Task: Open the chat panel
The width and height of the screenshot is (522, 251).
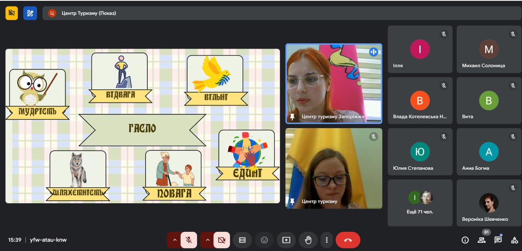Action: click(498, 240)
